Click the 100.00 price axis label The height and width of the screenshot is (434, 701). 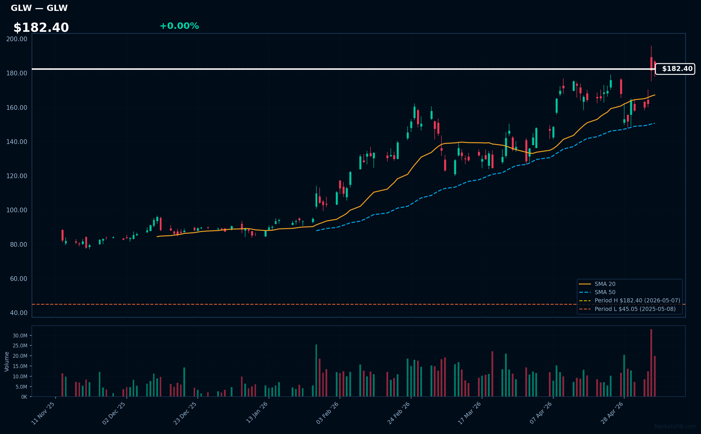coord(17,210)
